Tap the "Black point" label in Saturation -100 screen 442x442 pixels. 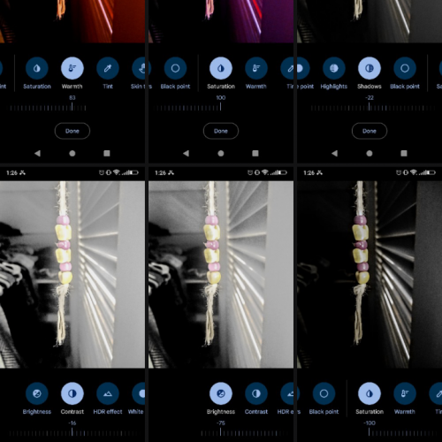pos(324,412)
